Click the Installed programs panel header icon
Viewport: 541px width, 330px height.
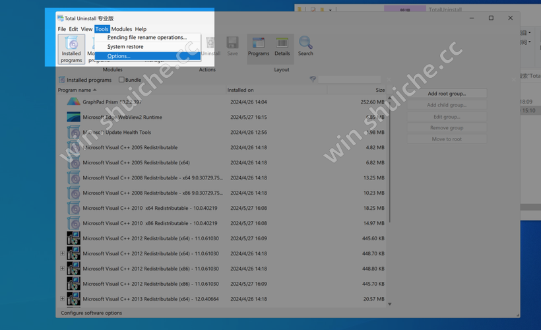tap(62, 80)
